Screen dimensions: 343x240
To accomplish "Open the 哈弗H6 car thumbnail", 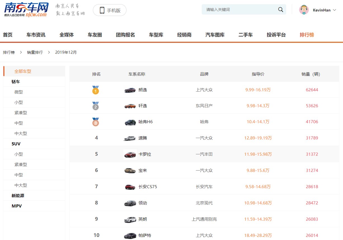I will (130, 122).
